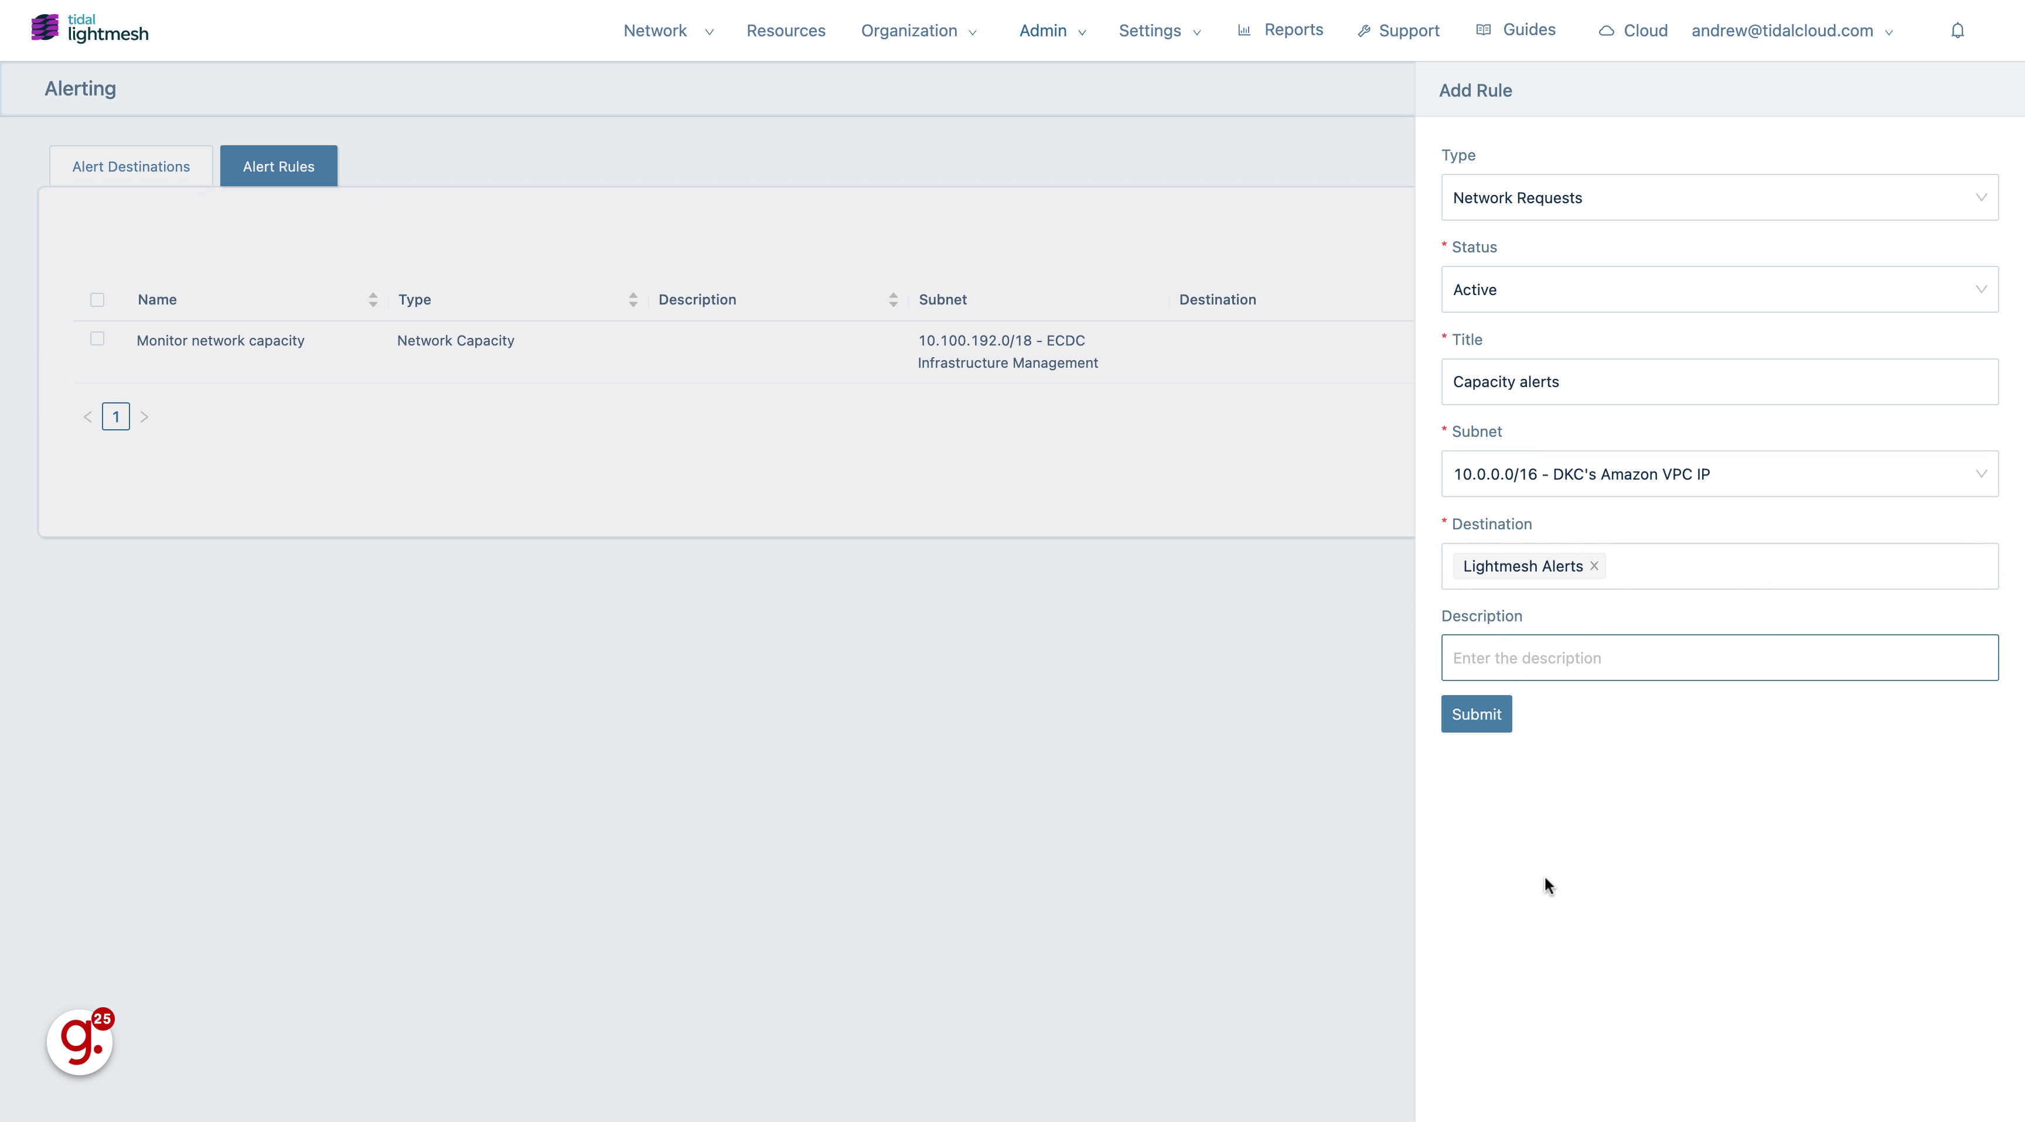The width and height of the screenshot is (2025, 1122).
Task: Switch to Alert Destinations tab
Action: tap(130, 166)
